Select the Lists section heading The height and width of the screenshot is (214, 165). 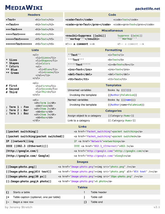click(x=35, y=50)
